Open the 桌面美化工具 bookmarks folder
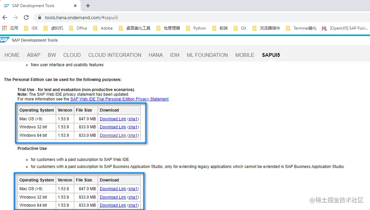The width and height of the screenshot is (370, 210). pyautogui.click(x=135, y=28)
